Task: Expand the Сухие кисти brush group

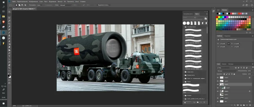Action: 184,72
